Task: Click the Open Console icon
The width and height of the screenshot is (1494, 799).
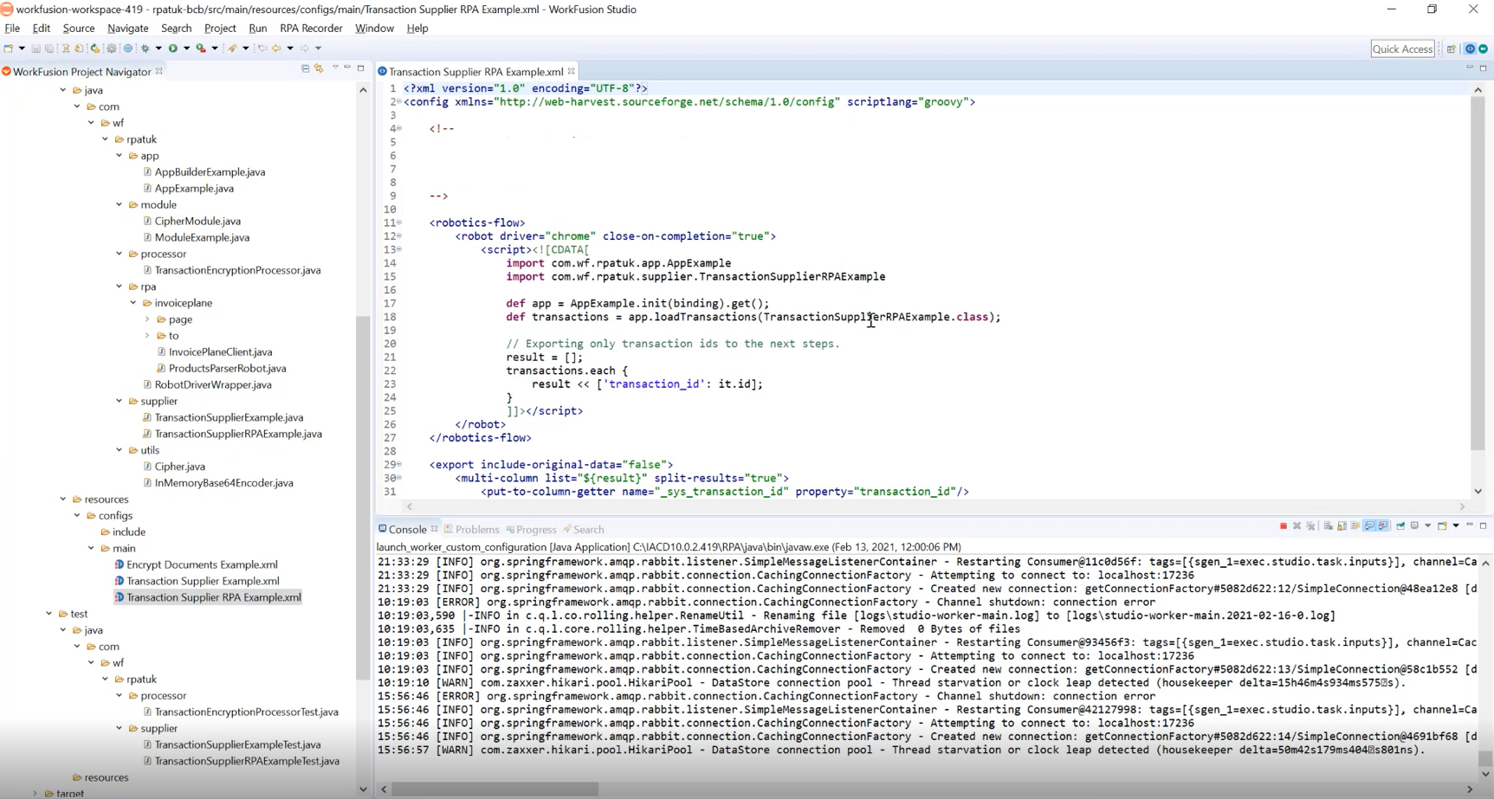Action: [x=1442, y=525]
